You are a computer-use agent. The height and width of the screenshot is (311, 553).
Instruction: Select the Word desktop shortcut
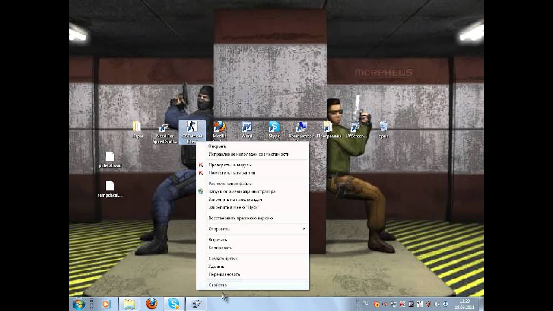click(x=247, y=130)
